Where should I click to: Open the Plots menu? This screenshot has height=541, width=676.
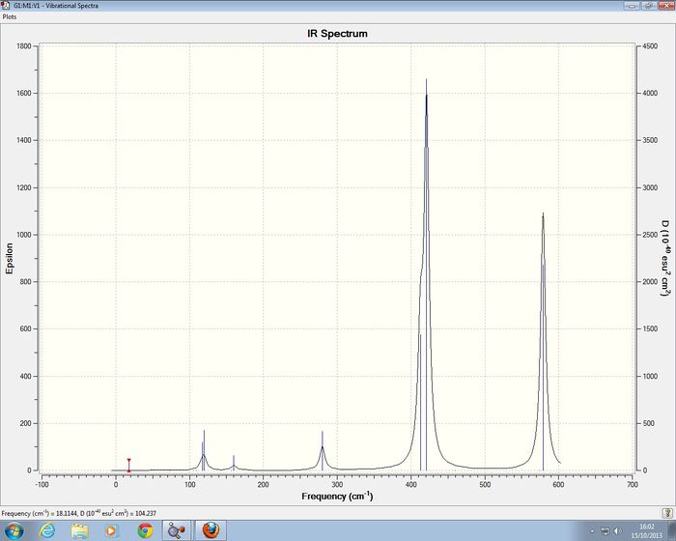[10, 16]
